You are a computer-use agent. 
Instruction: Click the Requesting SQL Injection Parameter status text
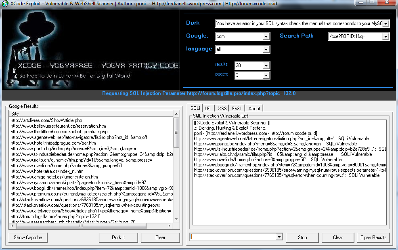[x=199, y=93]
